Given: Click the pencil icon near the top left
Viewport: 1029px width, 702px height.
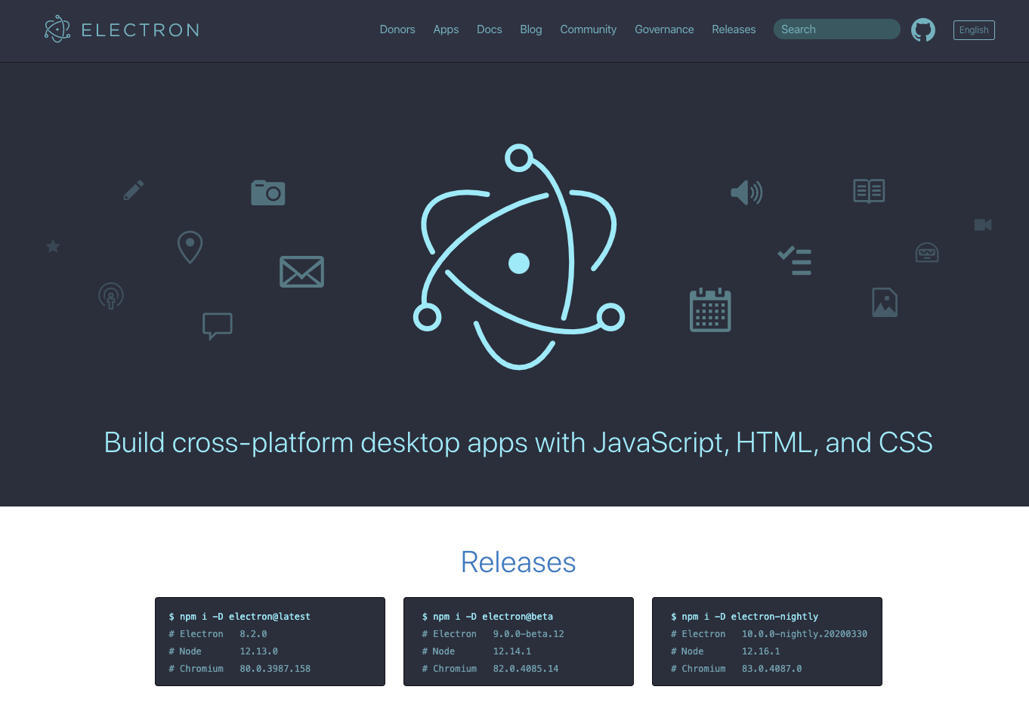Looking at the screenshot, I should 133,189.
